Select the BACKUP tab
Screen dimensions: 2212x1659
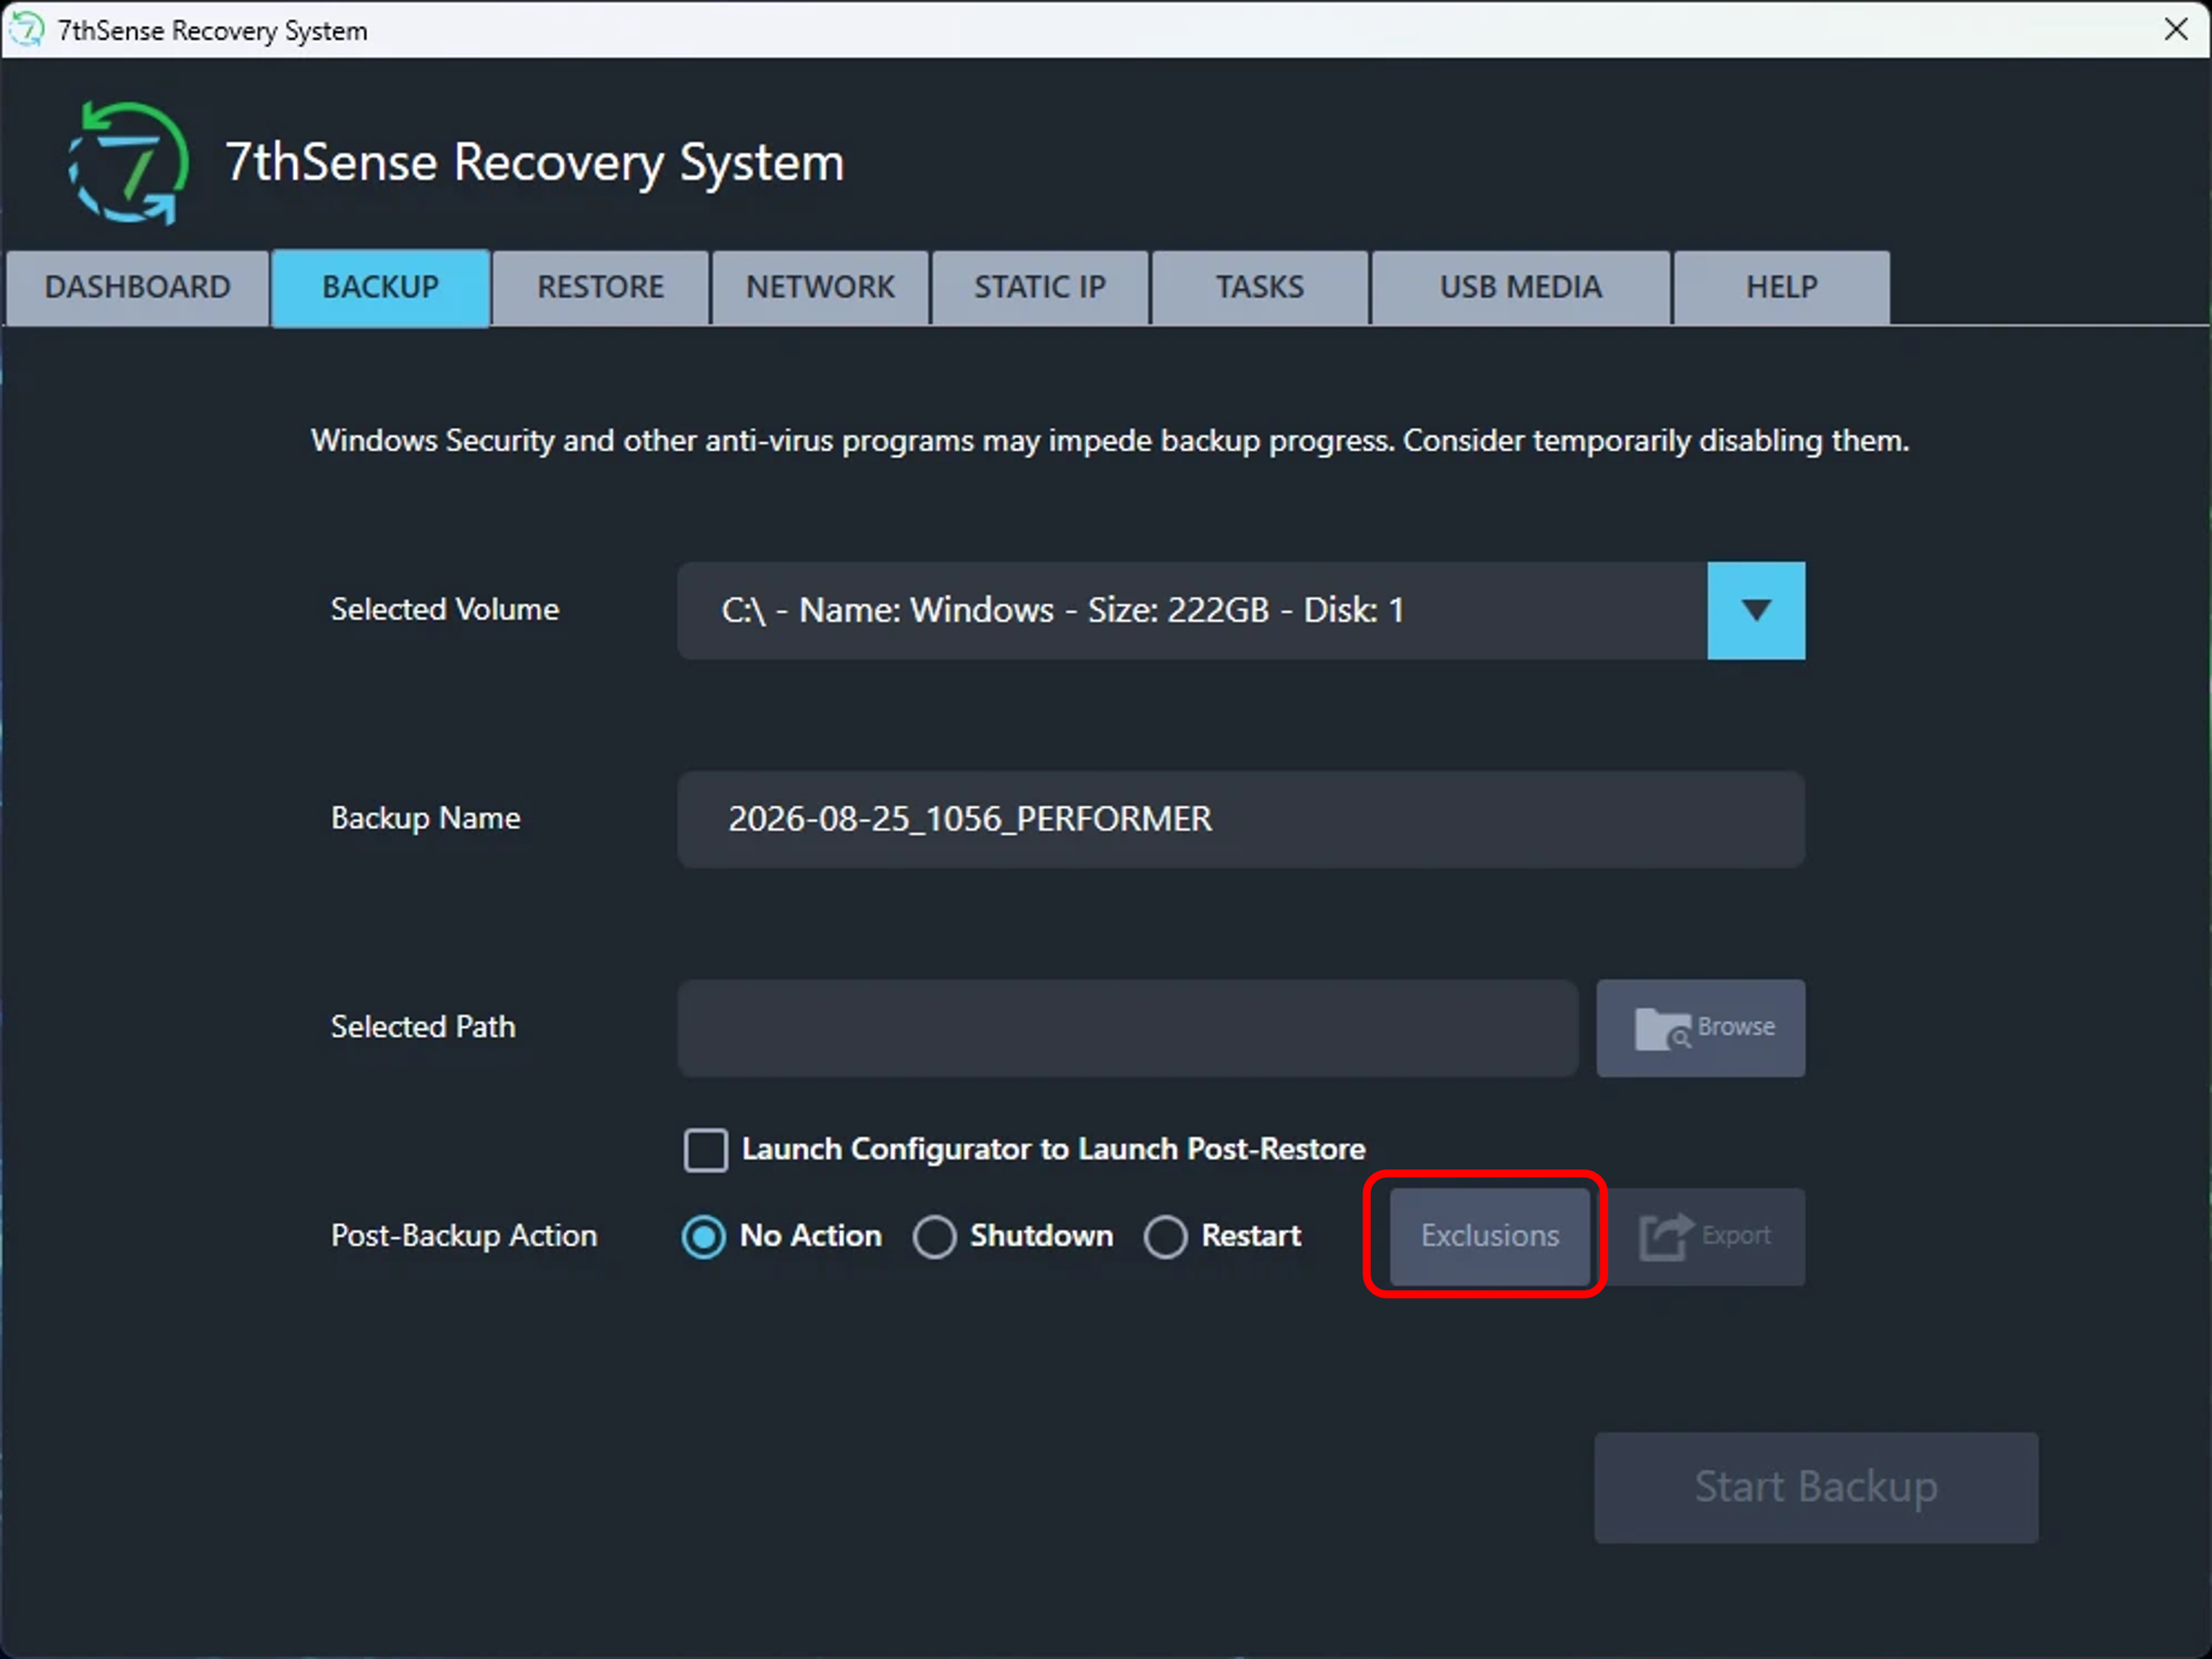(x=380, y=288)
